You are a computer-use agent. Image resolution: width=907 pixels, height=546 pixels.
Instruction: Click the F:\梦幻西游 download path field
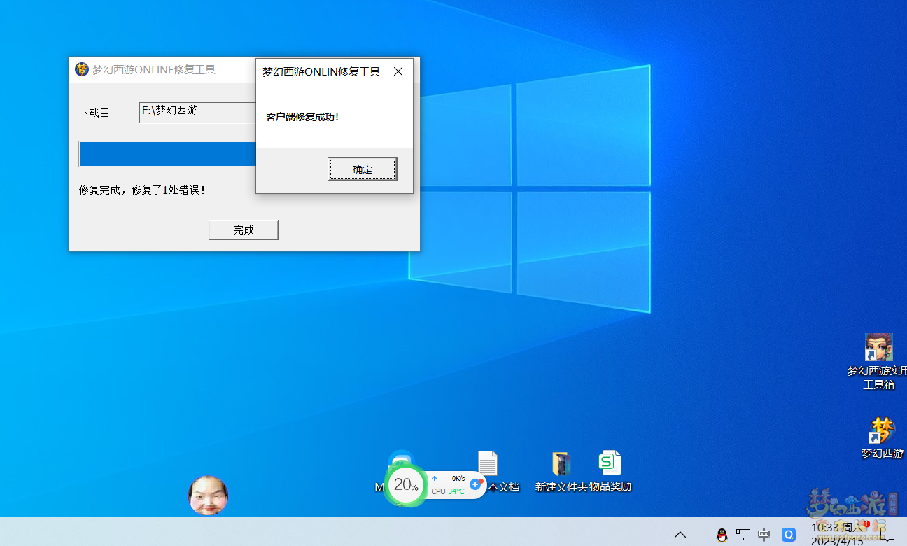click(x=197, y=112)
